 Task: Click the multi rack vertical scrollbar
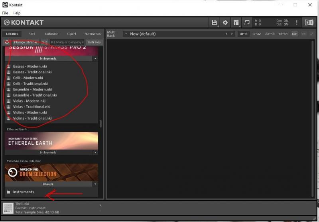[x=313, y=119]
